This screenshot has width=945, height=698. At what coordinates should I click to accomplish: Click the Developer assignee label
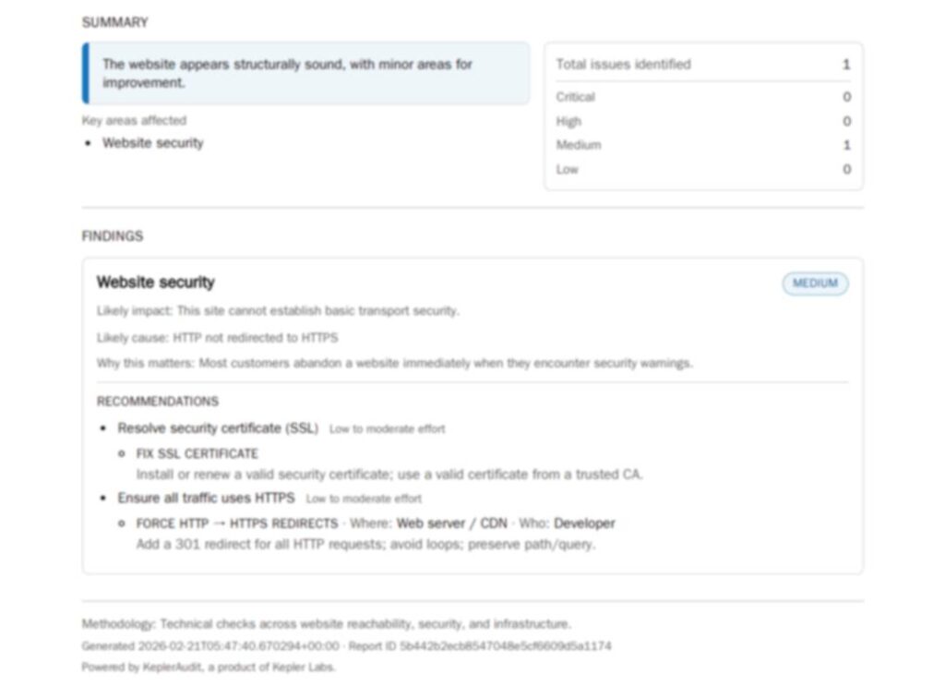coord(584,523)
